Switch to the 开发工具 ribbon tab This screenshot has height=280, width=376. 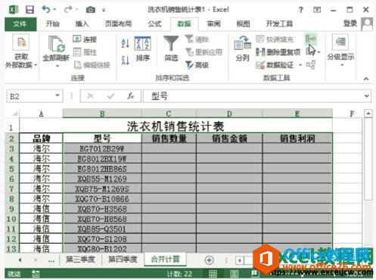[x=279, y=24]
